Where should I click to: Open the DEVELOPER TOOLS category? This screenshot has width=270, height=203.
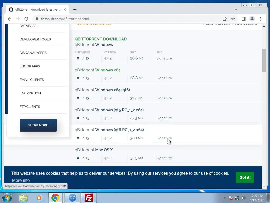(35, 39)
